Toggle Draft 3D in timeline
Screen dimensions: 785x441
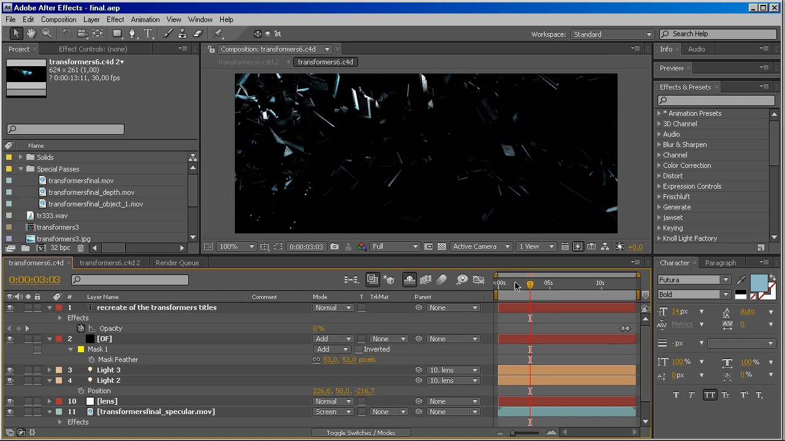click(389, 280)
